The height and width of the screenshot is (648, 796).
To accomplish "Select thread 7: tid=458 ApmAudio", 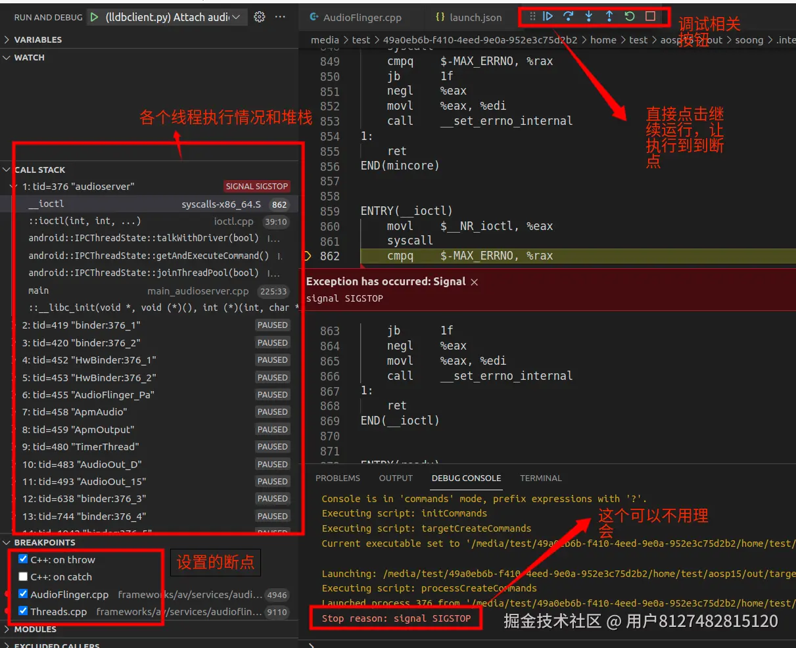I will click(x=149, y=412).
